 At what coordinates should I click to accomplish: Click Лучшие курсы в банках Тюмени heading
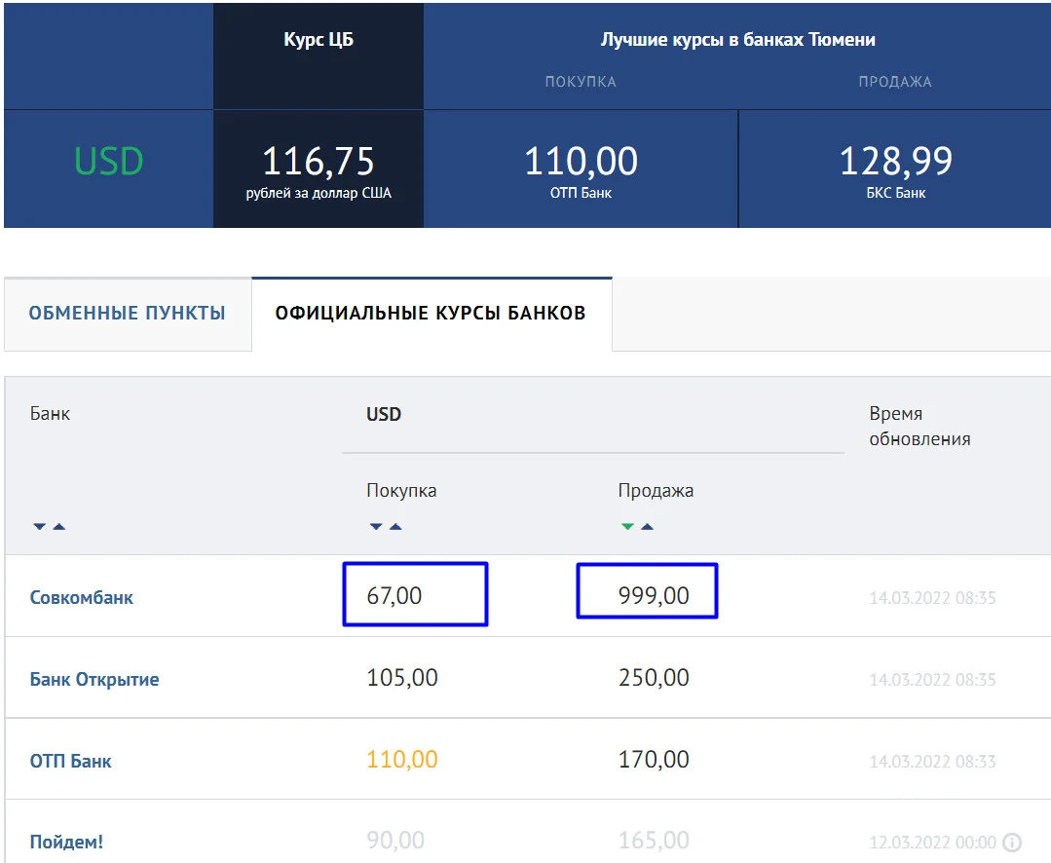click(x=738, y=40)
